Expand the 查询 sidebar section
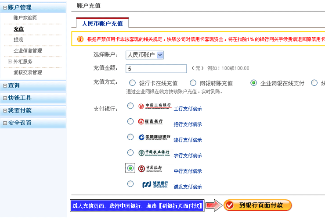Viewport: 325px width, 219px height. (5, 85)
